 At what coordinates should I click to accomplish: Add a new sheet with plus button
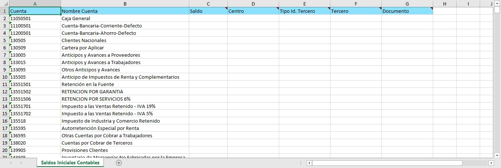tap(118, 163)
